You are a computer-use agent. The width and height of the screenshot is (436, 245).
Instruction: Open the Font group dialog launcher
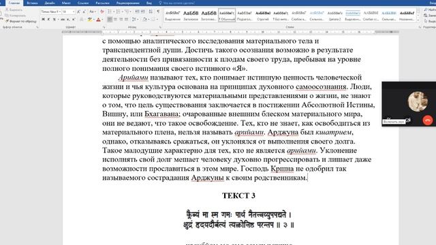pos(104,27)
